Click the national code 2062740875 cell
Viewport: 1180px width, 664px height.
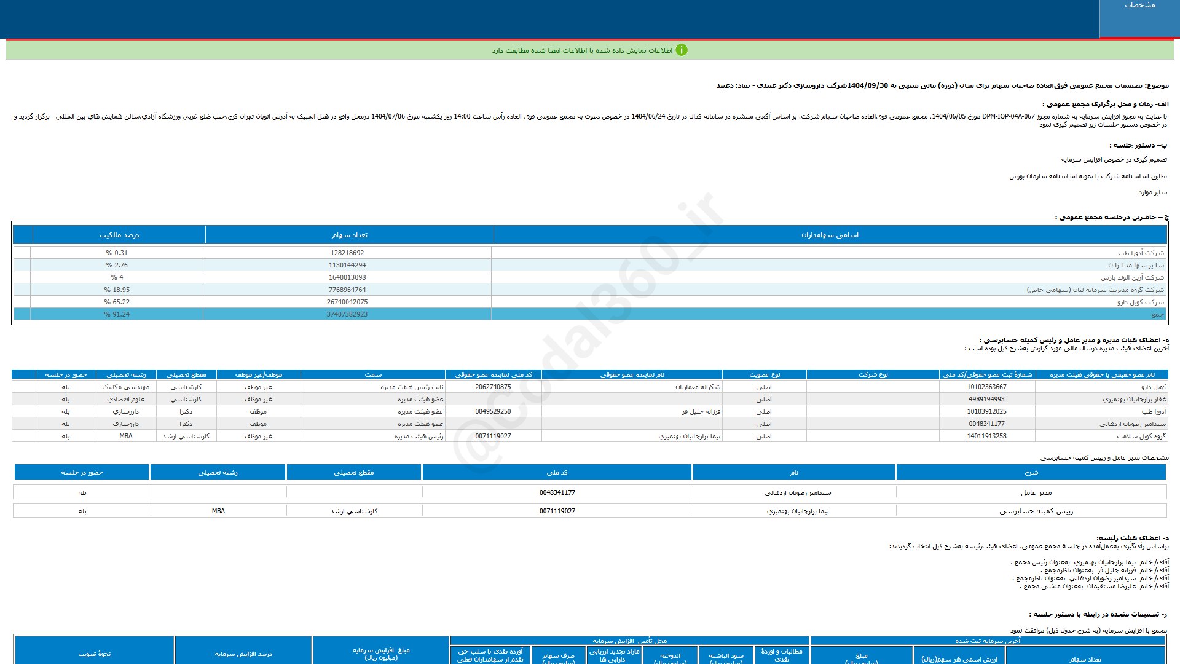point(492,387)
